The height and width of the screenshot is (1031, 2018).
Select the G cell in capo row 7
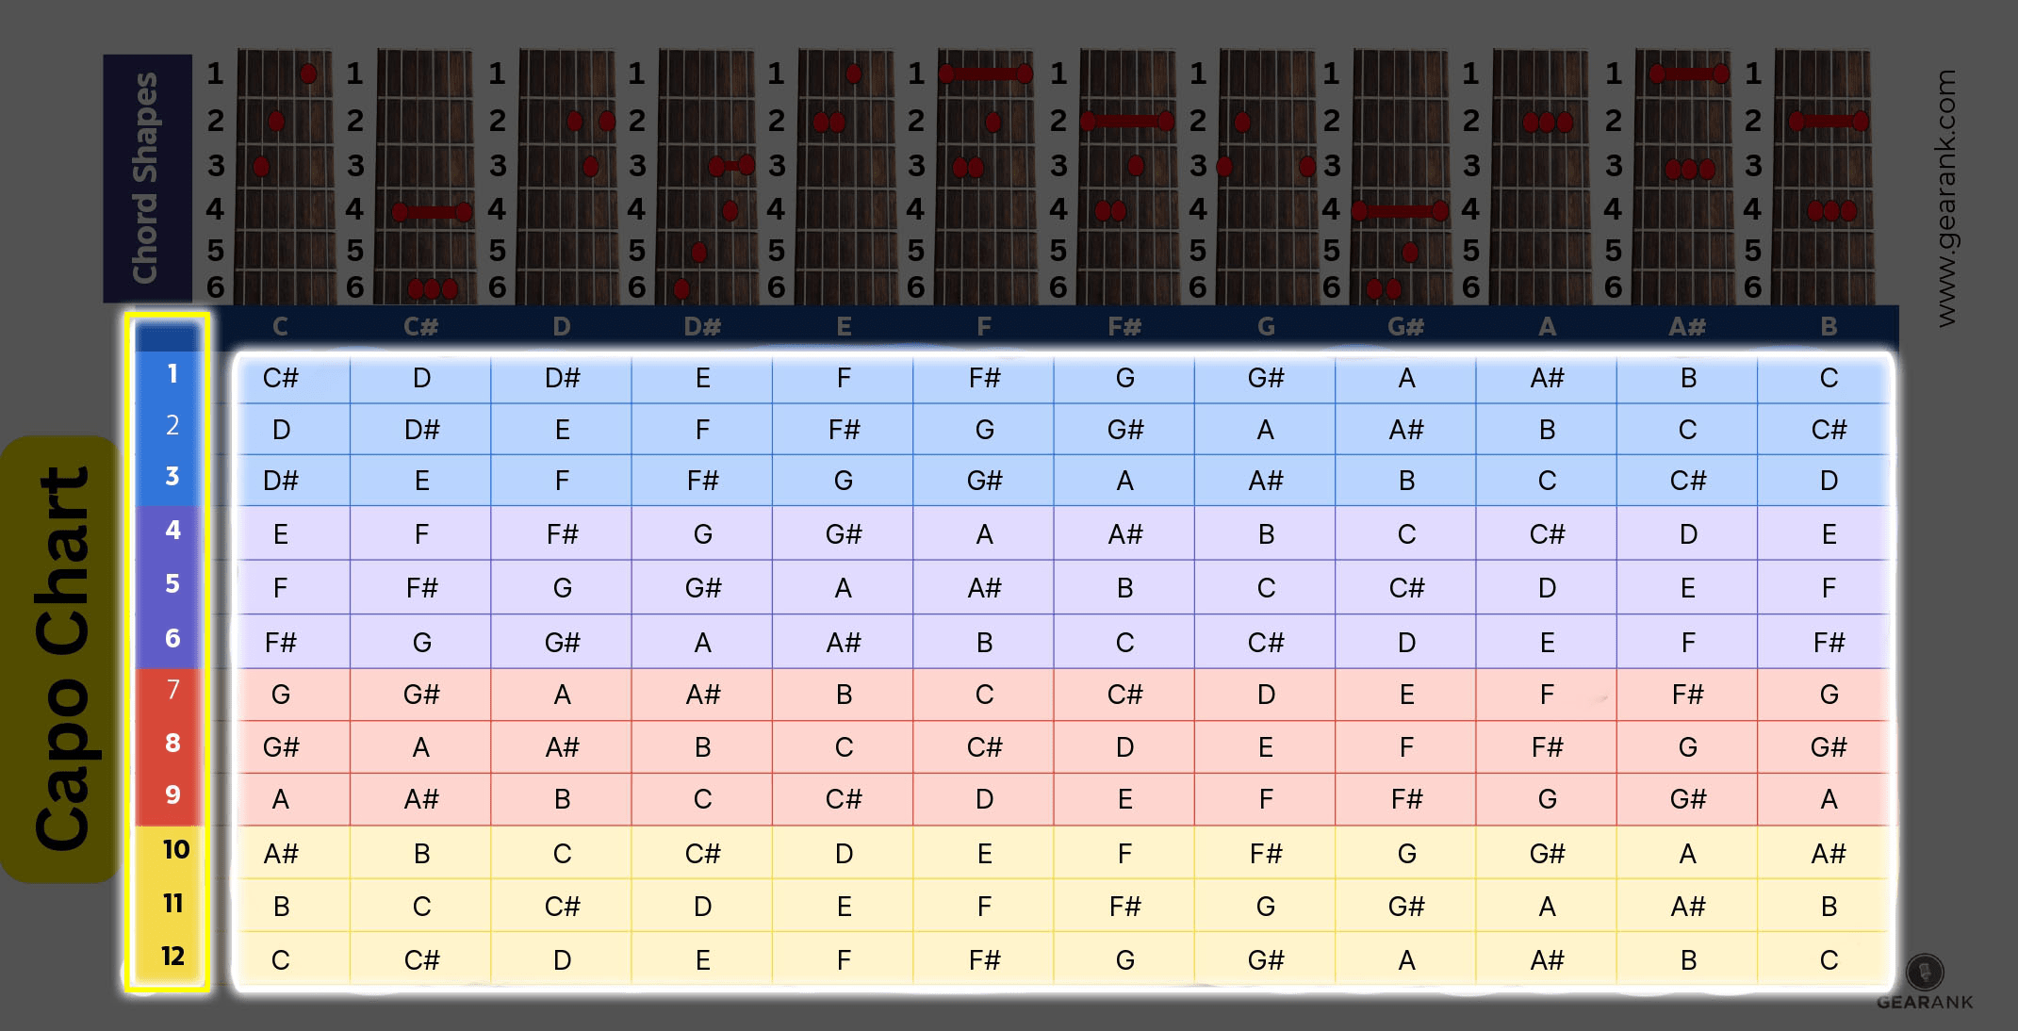280,695
